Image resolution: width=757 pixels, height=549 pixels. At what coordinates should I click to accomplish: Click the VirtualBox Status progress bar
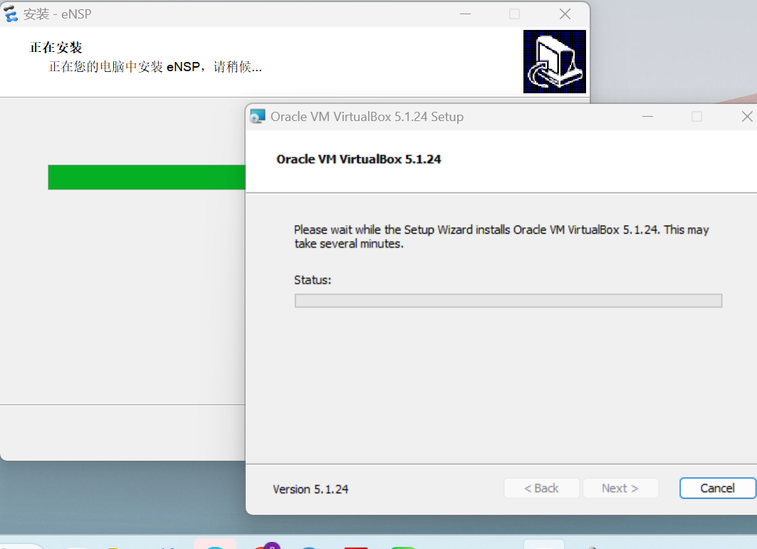tap(508, 300)
